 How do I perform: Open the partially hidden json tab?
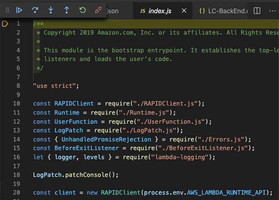[112, 11]
